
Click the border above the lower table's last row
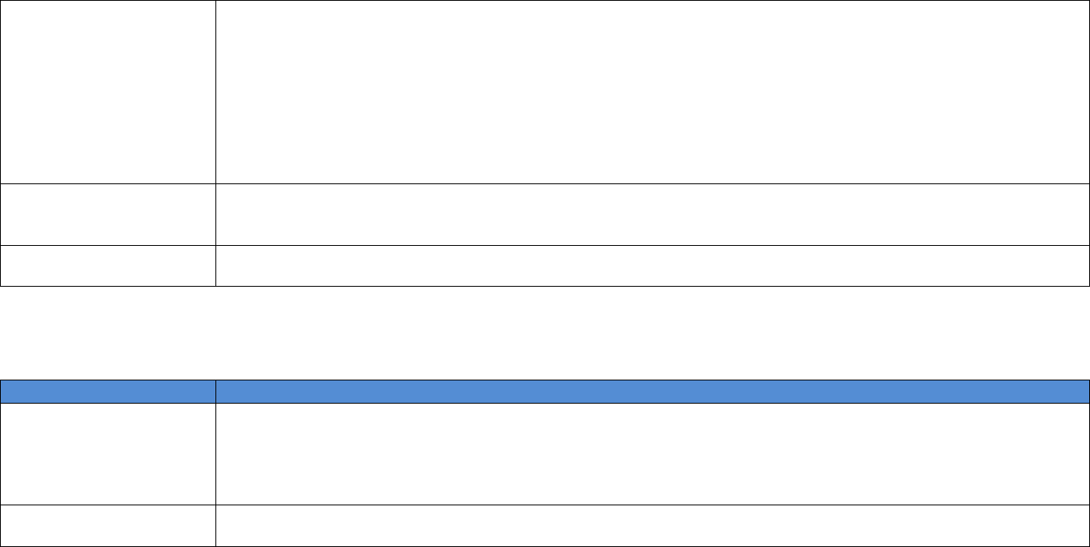545,505
